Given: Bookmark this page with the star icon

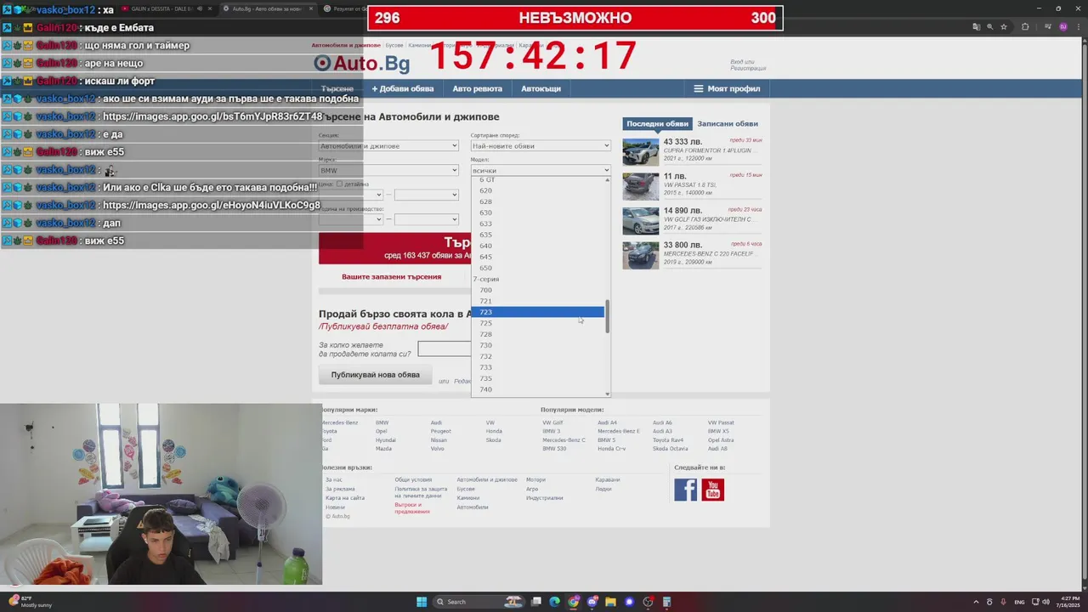Looking at the screenshot, I should (1003, 27).
